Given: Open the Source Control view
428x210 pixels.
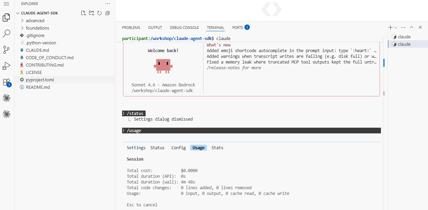Looking at the screenshot, I should click(6, 50).
